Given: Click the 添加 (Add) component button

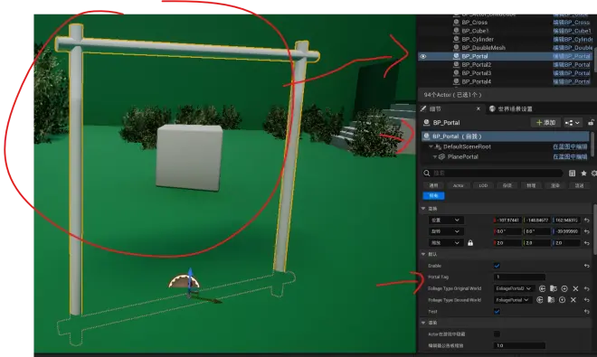Looking at the screenshot, I should point(545,123).
